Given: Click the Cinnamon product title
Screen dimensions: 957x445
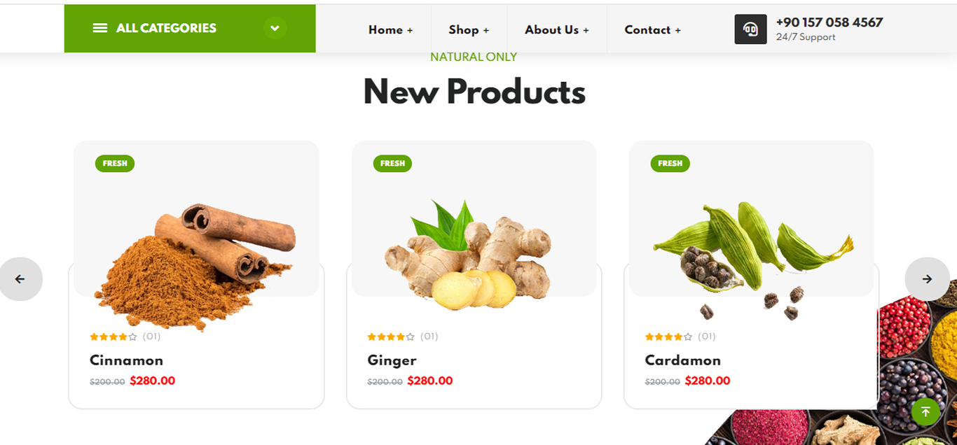Looking at the screenshot, I should click(x=126, y=360).
